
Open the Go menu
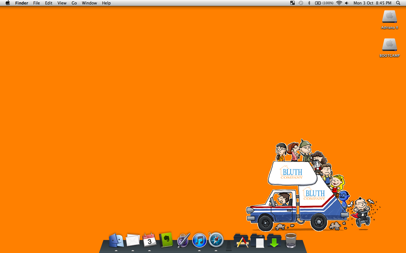click(74, 3)
